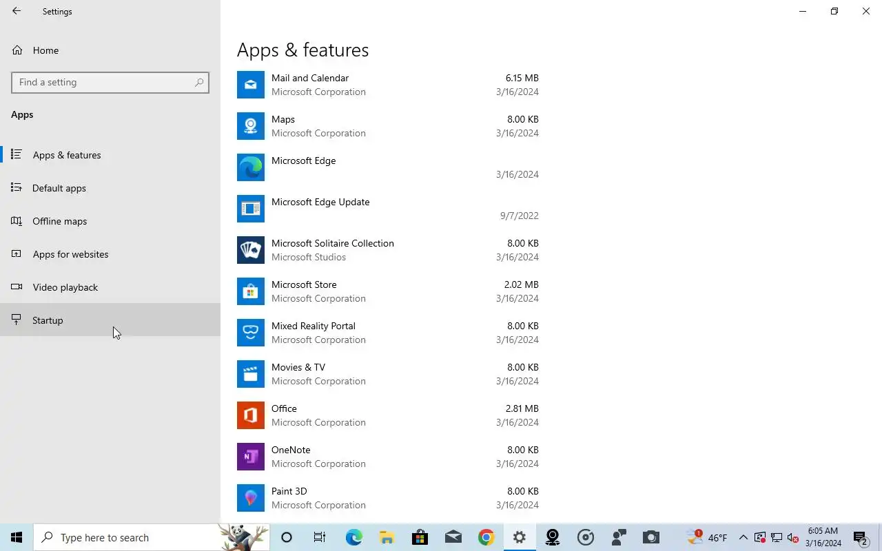
Task: Select the Microsoft Store entry name
Action: click(304, 284)
